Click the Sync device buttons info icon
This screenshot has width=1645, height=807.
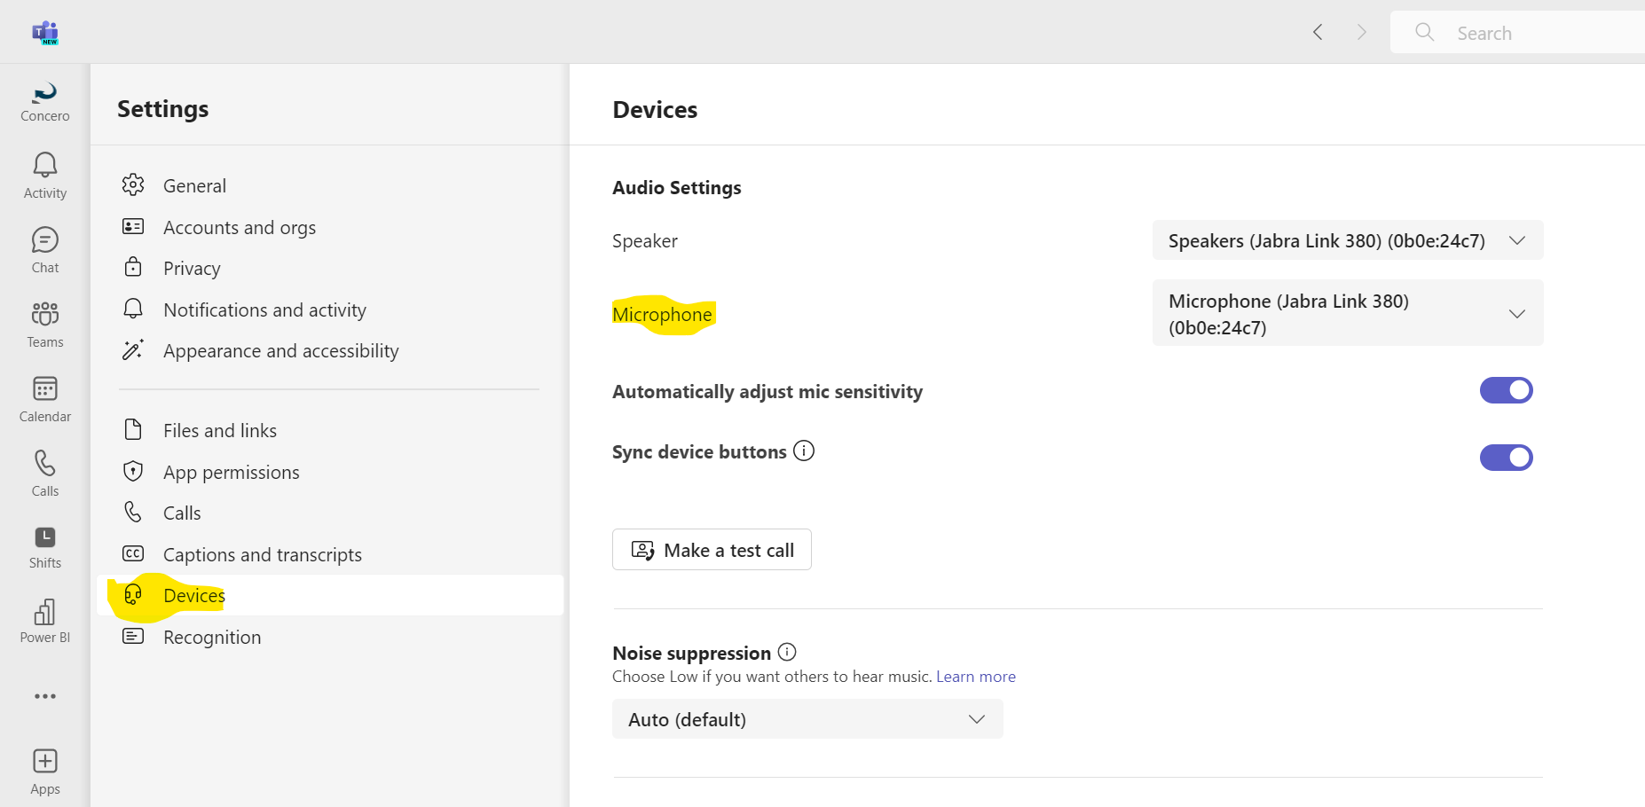pos(804,451)
